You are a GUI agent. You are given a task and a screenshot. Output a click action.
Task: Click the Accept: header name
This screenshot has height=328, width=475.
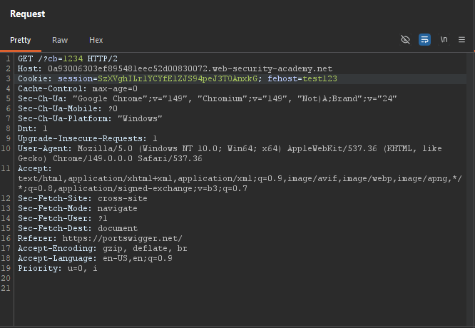pyautogui.click(x=34, y=168)
